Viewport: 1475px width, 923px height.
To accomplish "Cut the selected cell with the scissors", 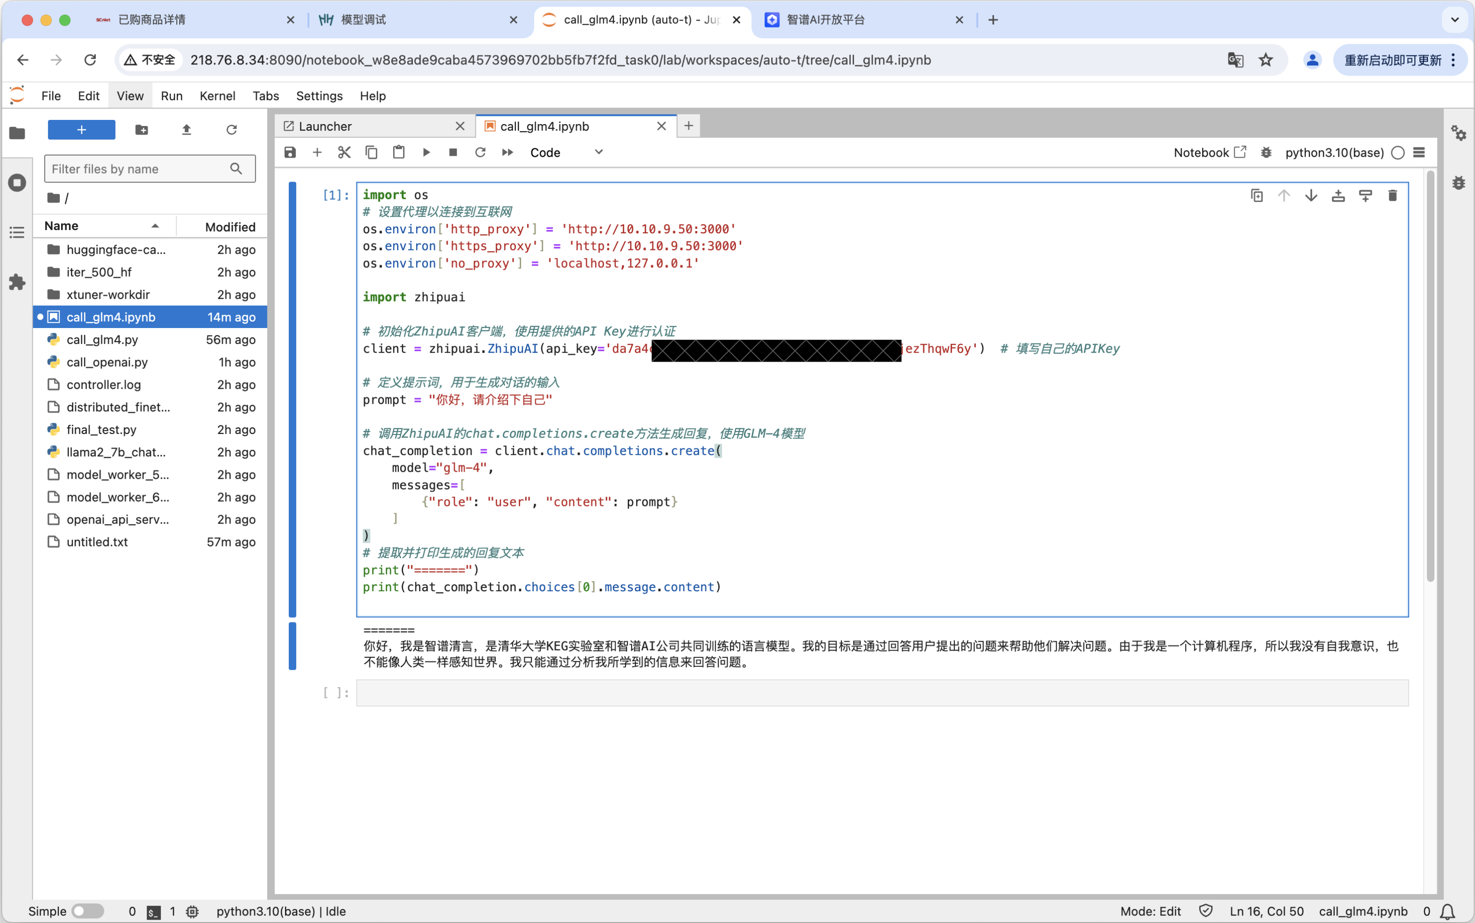I will point(344,152).
